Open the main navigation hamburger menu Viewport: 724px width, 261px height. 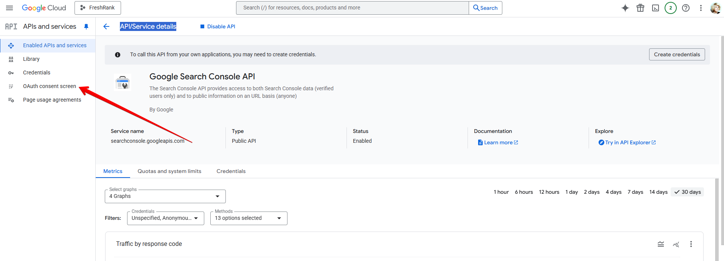pos(9,8)
